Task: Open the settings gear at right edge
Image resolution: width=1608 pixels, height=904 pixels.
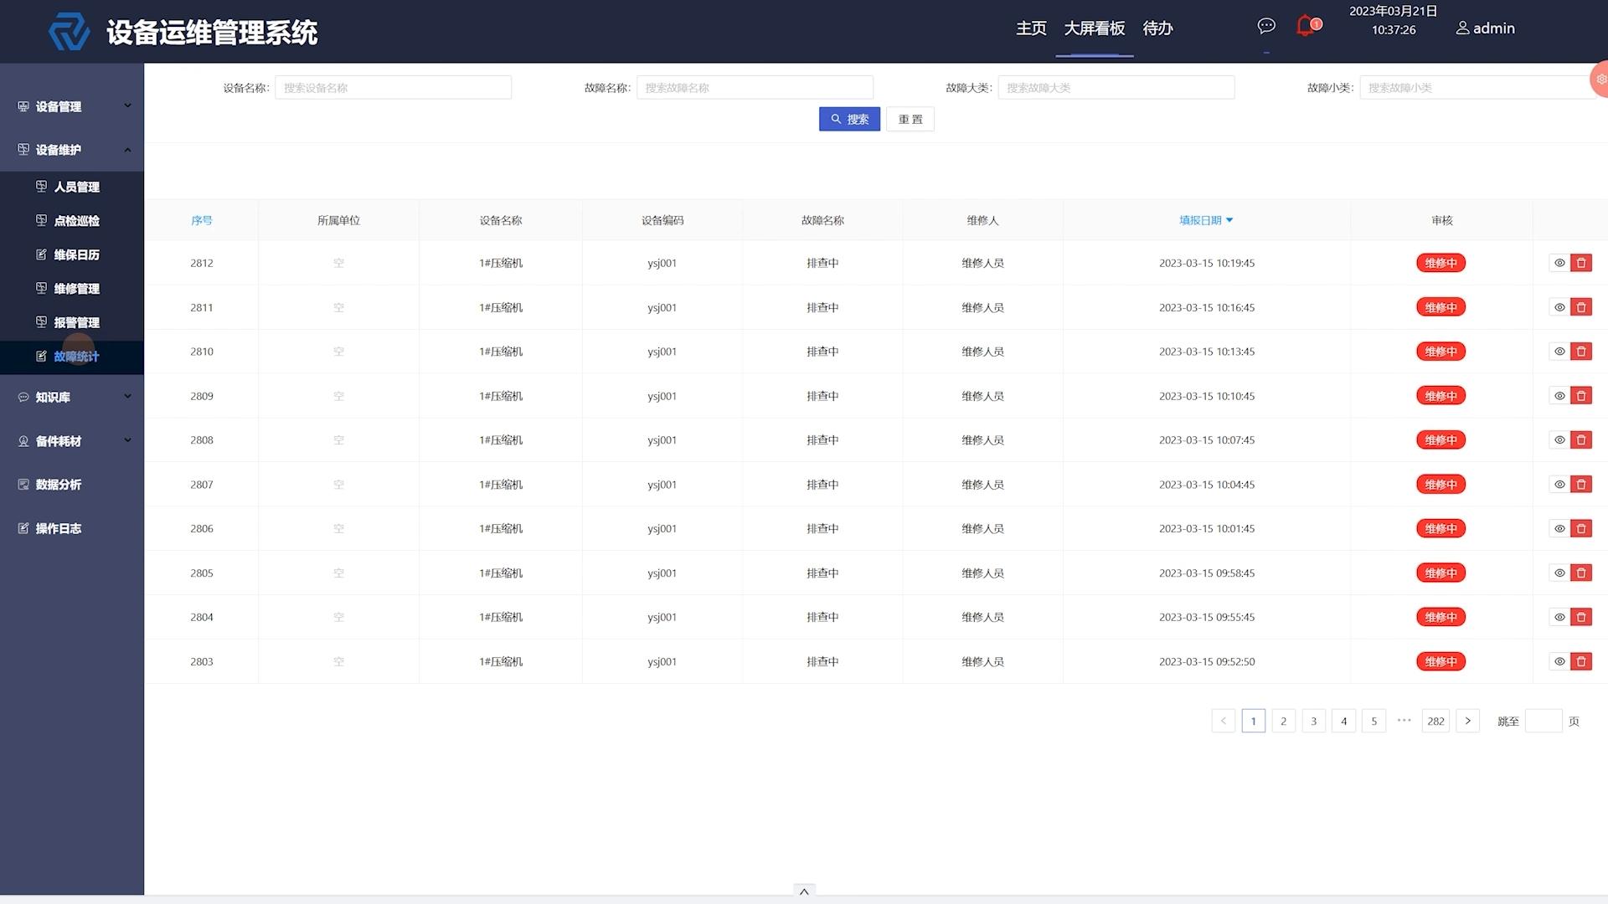Action: click(x=1600, y=79)
